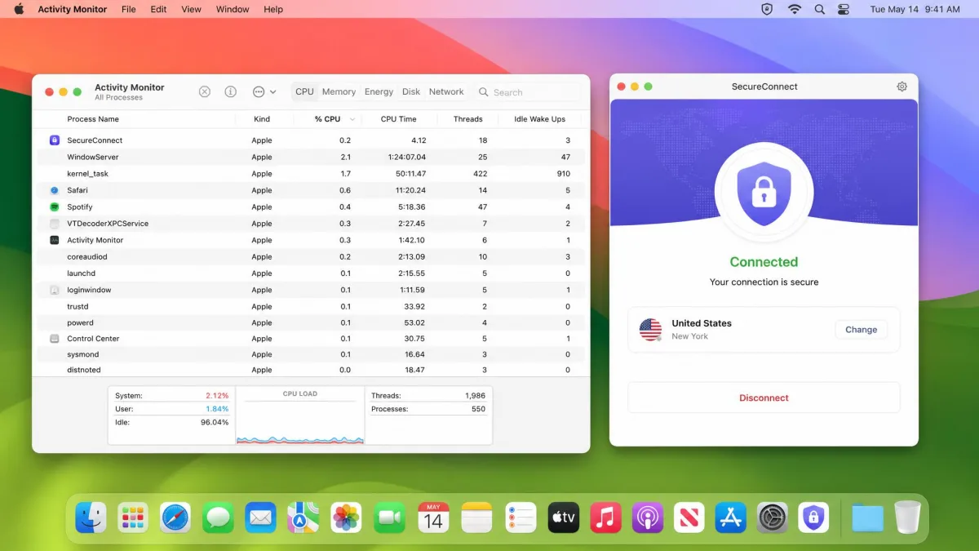The width and height of the screenshot is (979, 551).
Task: Select the distnoted process row
Action: pos(311,370)
